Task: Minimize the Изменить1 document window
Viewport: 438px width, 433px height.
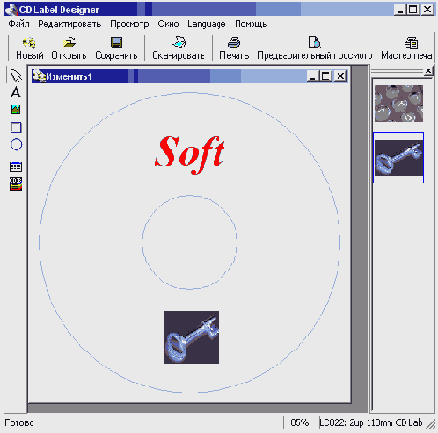Action: [312, 76]
